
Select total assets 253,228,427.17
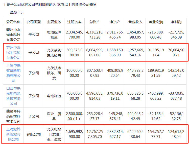pos(95,116)
